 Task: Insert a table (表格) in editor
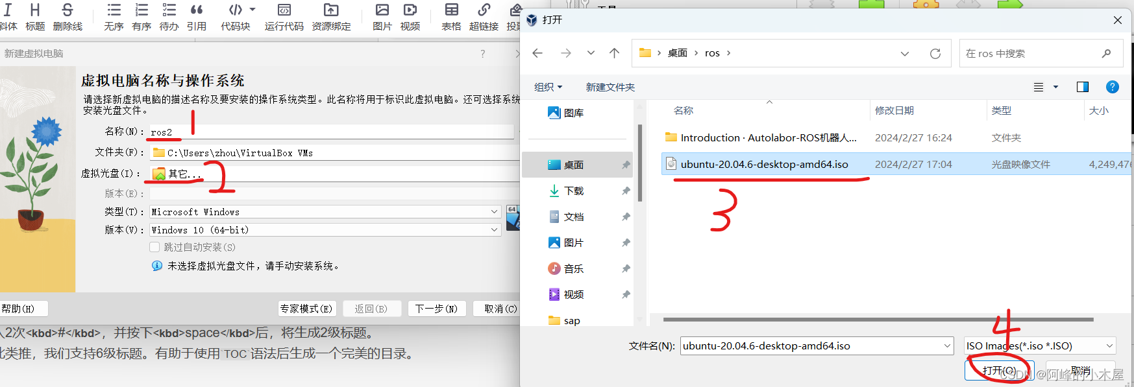click(452, 17)
